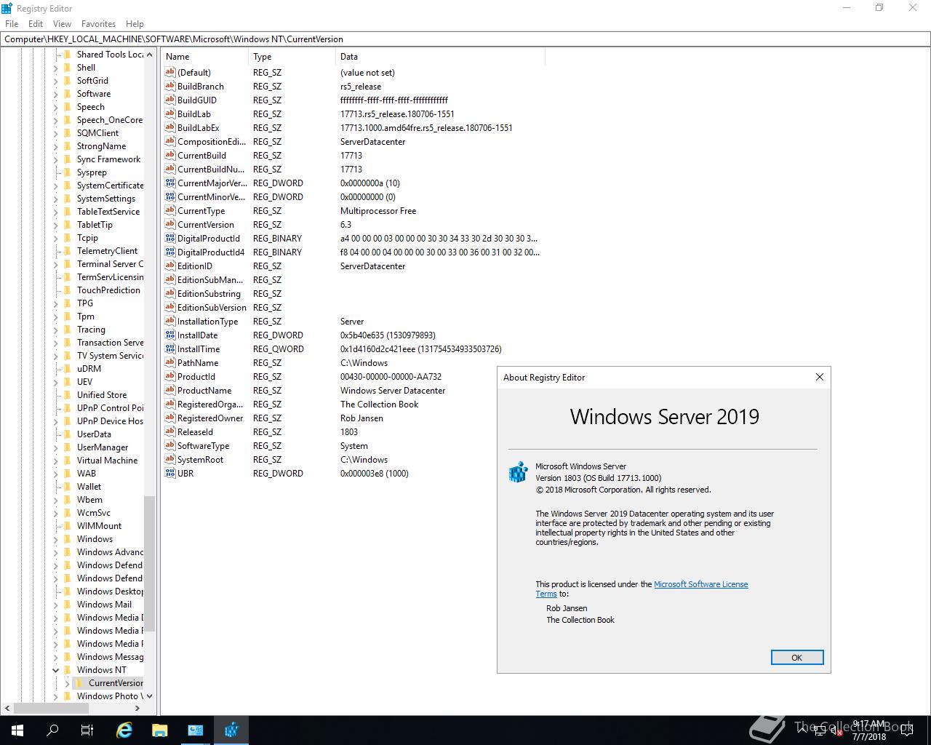The image size is (931, 745).
Task: Expand the Tracing key
Action: point(56,330)
